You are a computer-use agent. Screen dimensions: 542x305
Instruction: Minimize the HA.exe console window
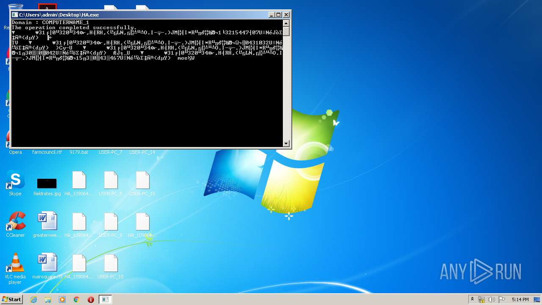pyautogui.click(x=271, y=14)
